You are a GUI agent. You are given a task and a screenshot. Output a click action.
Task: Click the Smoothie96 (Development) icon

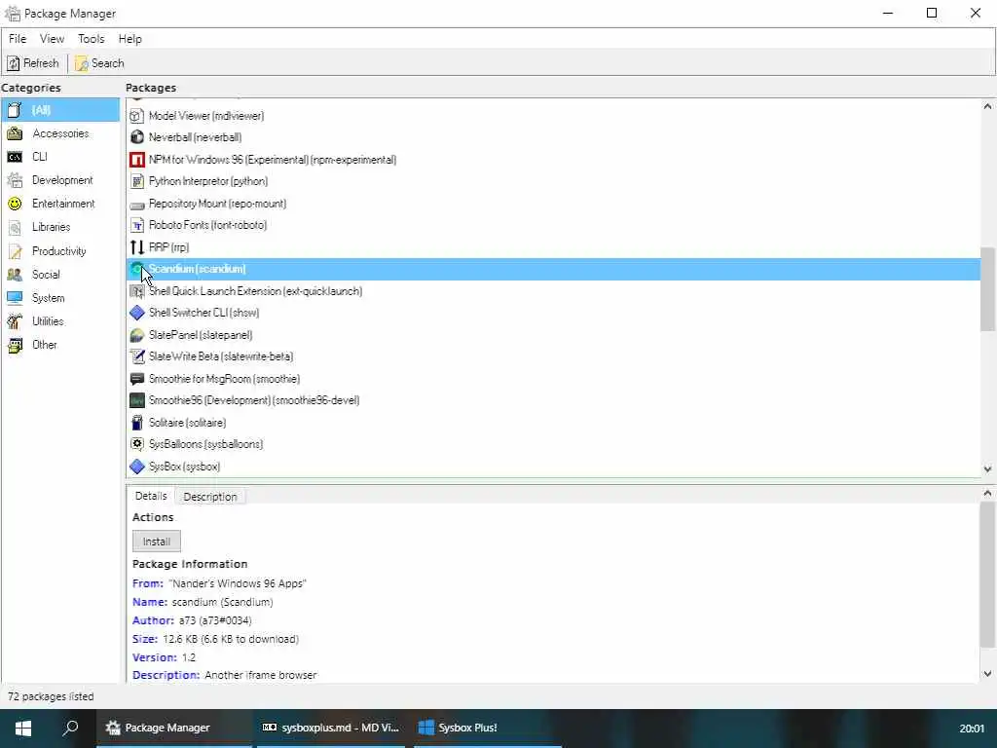coord(136,400)
